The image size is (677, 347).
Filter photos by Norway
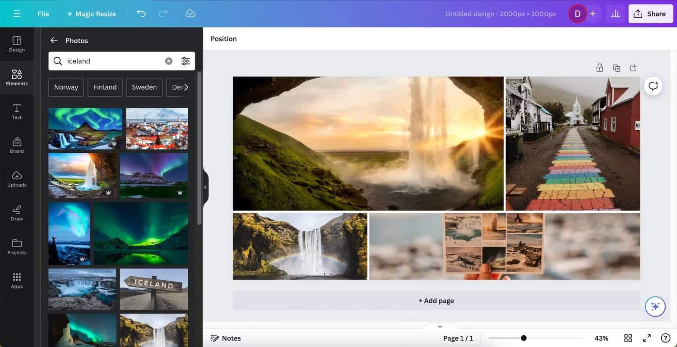pos(66,87)
